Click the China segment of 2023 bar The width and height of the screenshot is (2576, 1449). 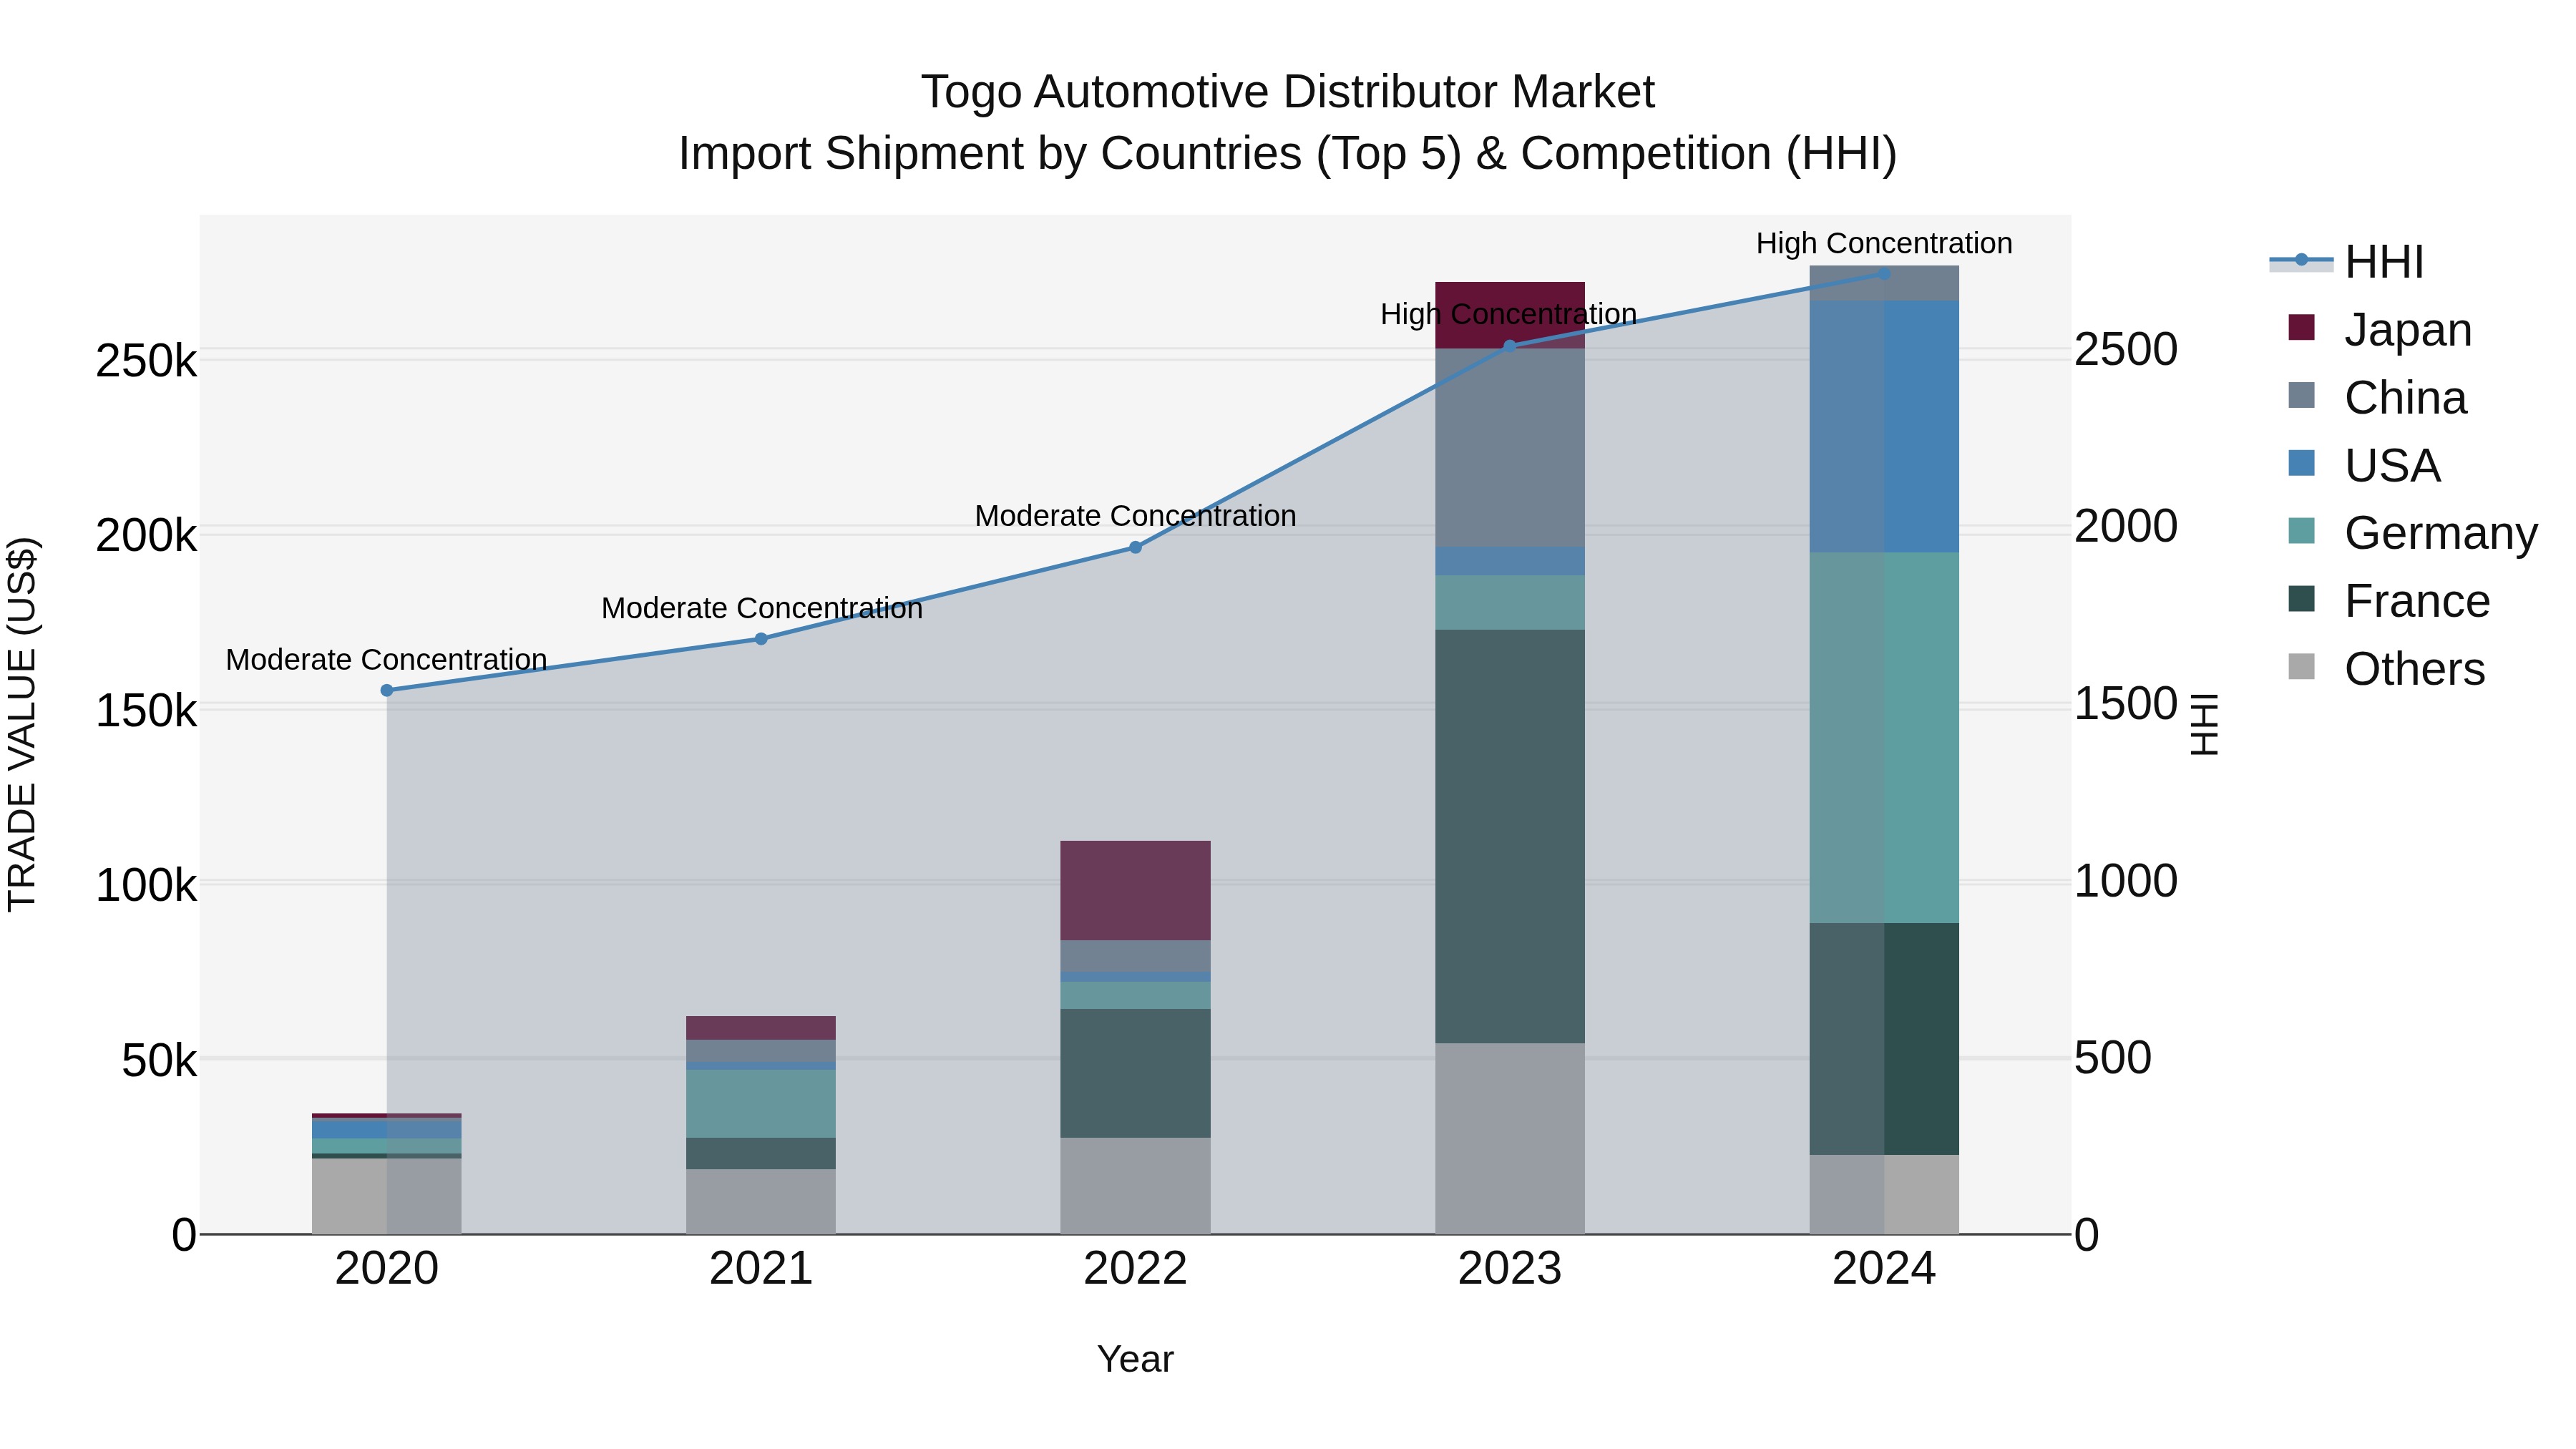pyautogui.click(x=1510, y=448)
